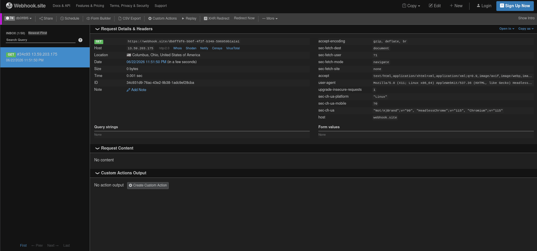Click accept-encoding value gzip, deflate, br
537x251 pixels.
[x=390, y=41]
